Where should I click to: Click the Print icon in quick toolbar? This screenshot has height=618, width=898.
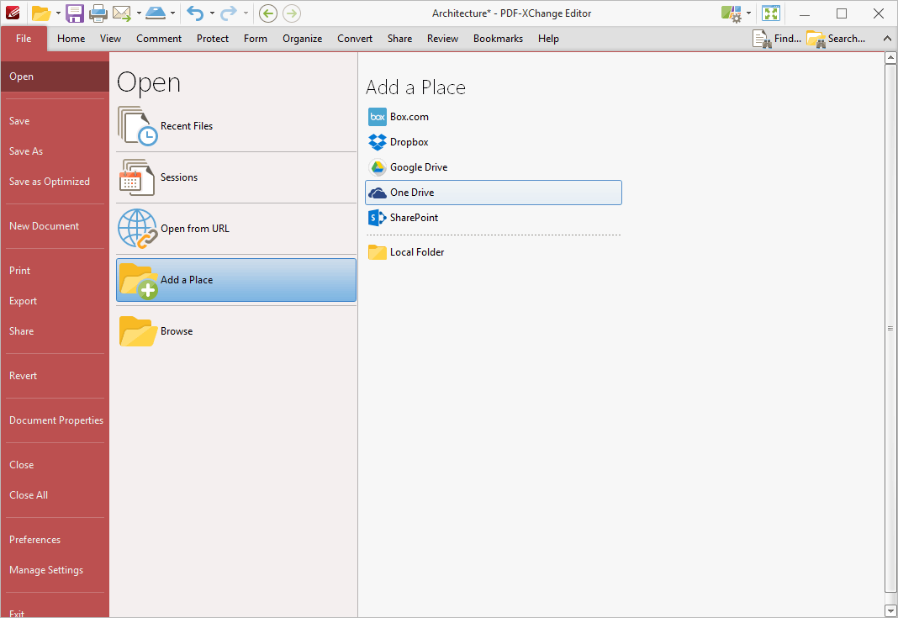[98, 13]
